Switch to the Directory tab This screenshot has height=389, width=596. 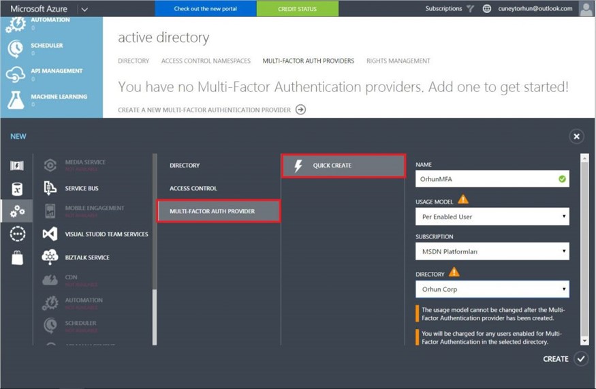134,61
